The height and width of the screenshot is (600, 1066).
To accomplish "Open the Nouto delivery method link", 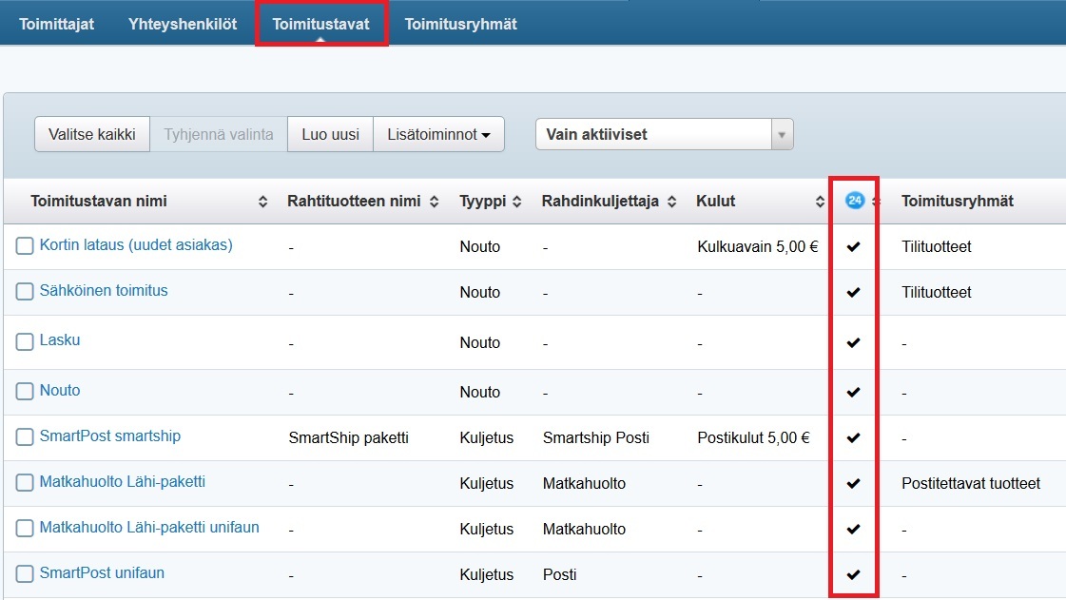I will coord(60,391).
